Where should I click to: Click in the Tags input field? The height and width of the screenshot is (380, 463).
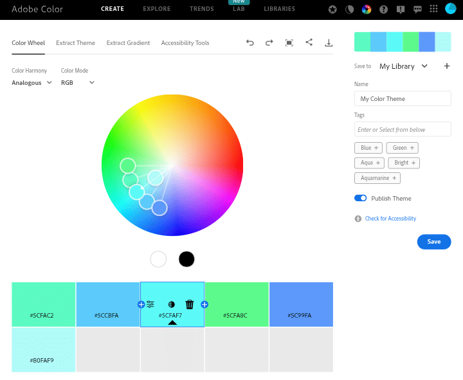click(403, 129)
